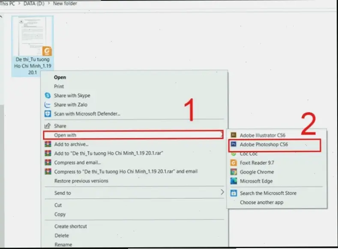Click the Adobe Photoshop CS6 icon
The width and height of the screenshot is (338, 249).
(x=233, y=145)
